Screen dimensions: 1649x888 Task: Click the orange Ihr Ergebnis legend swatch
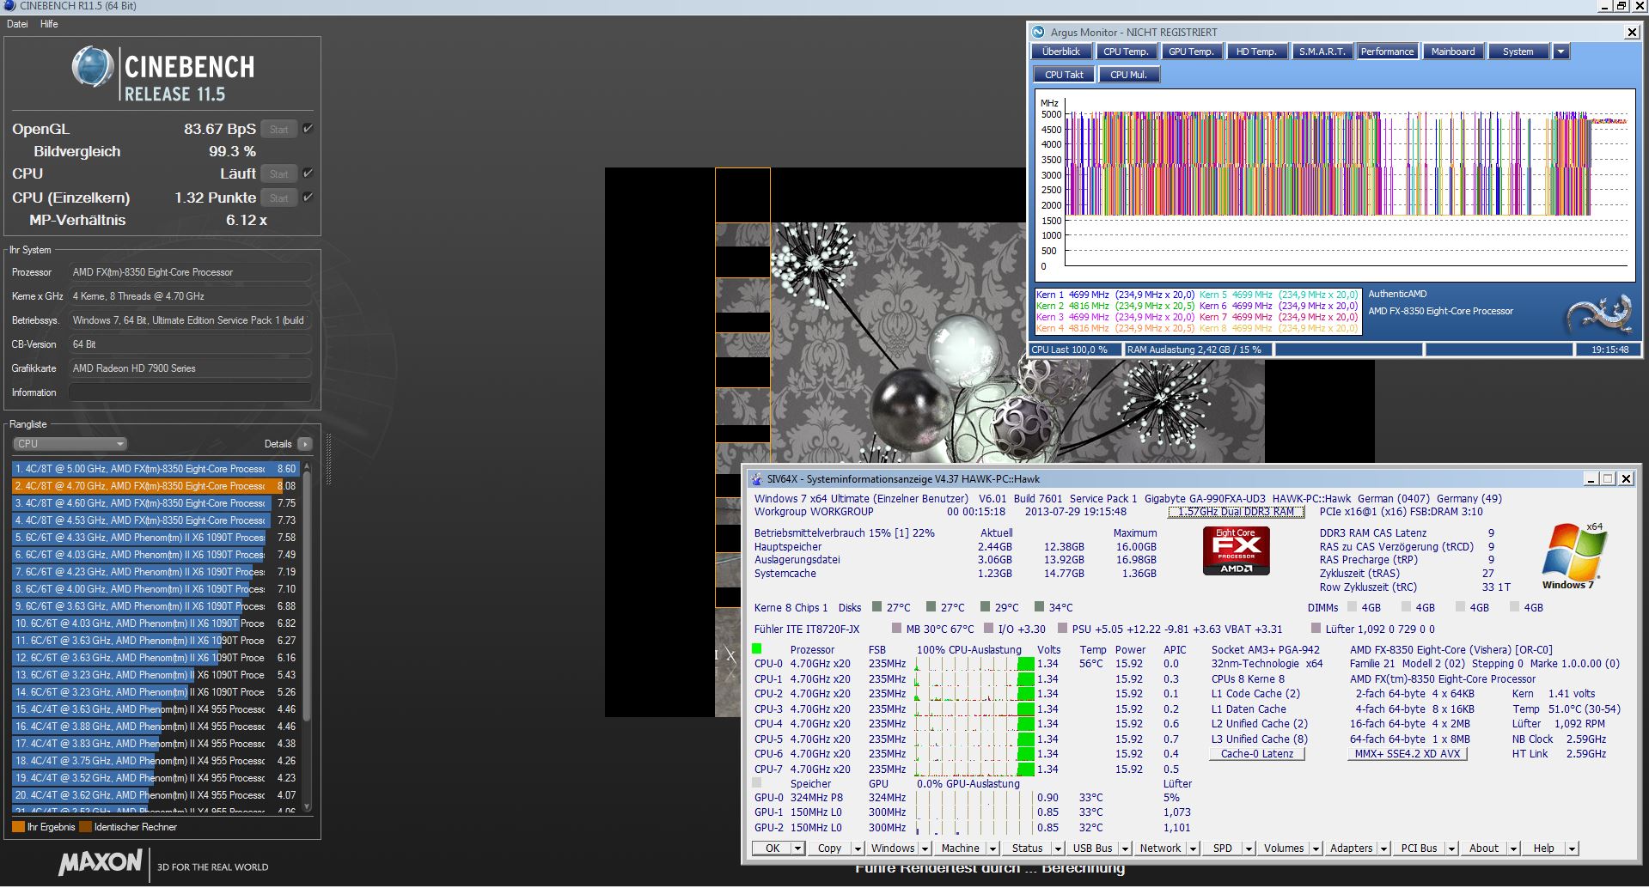[x=18, y=827]
